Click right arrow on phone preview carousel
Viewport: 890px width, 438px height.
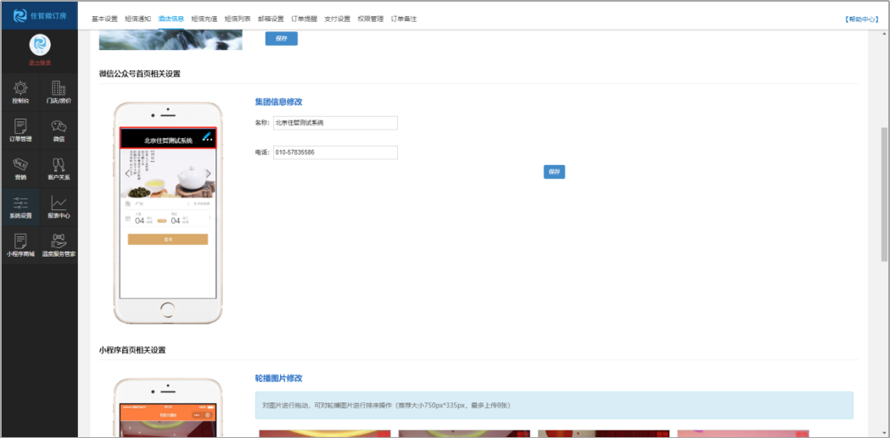coord(209,174)
